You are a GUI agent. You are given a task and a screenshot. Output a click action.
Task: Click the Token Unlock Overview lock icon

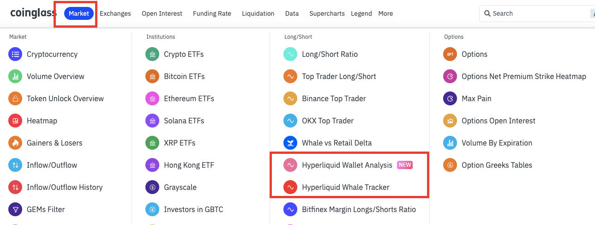point(15,98)
